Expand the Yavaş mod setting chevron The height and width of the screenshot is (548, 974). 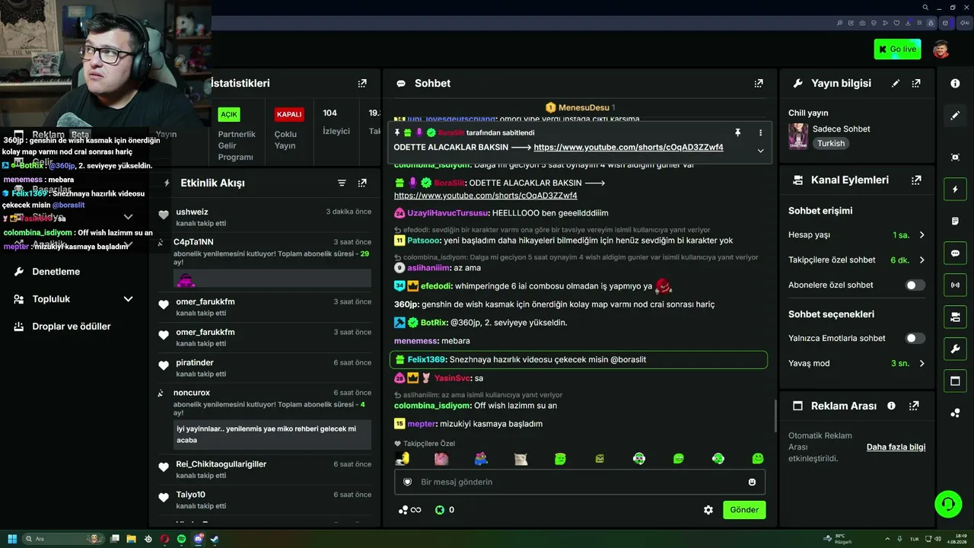pyautogui.click(x=921, y=364)
